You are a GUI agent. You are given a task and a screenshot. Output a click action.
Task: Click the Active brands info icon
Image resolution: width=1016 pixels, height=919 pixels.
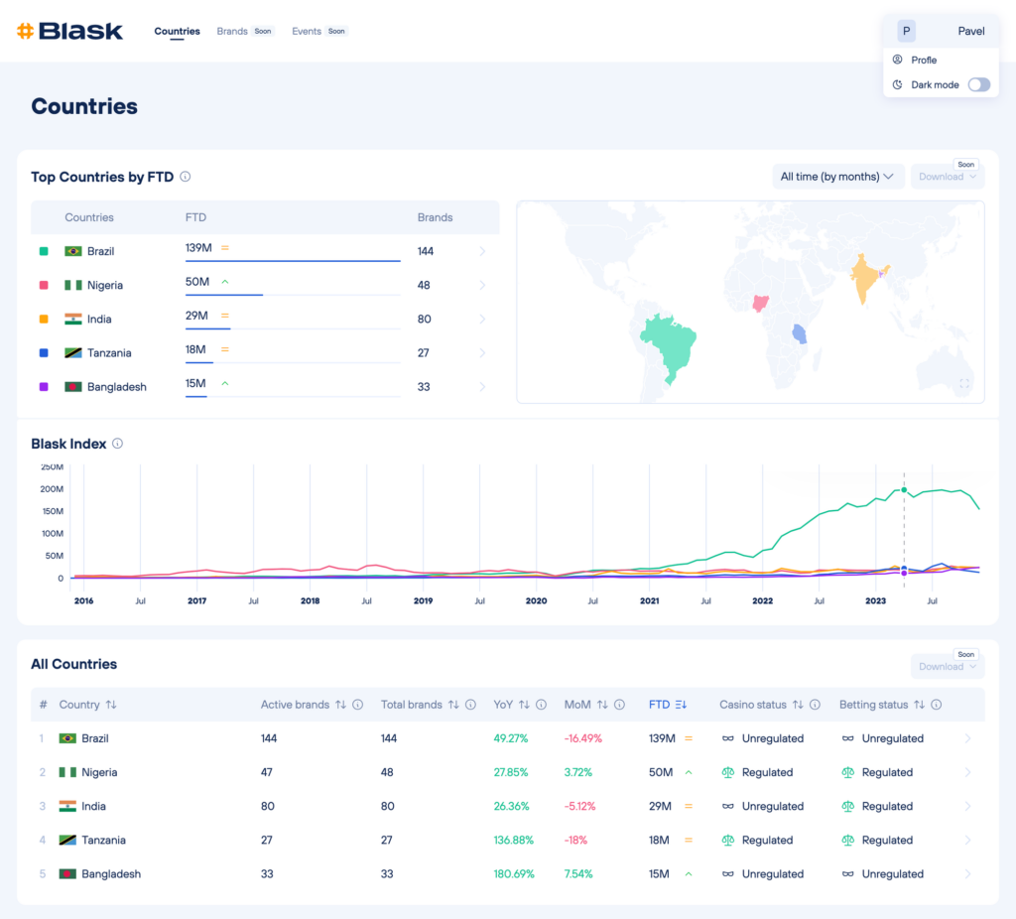(357, 705)
